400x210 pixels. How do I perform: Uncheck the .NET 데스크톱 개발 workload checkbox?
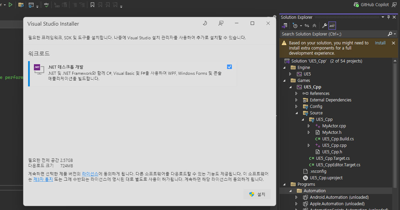click(x=229, y=67)
